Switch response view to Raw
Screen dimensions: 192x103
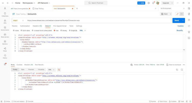pyautogui.click(x=23, y=70)
